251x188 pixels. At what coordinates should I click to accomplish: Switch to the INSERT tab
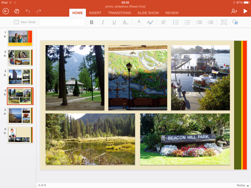coord(95,13)
